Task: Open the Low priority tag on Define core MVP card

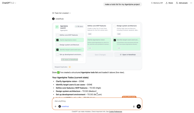Action: pos(90,34)
